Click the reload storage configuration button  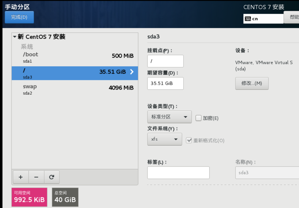(x=52, y=177)
